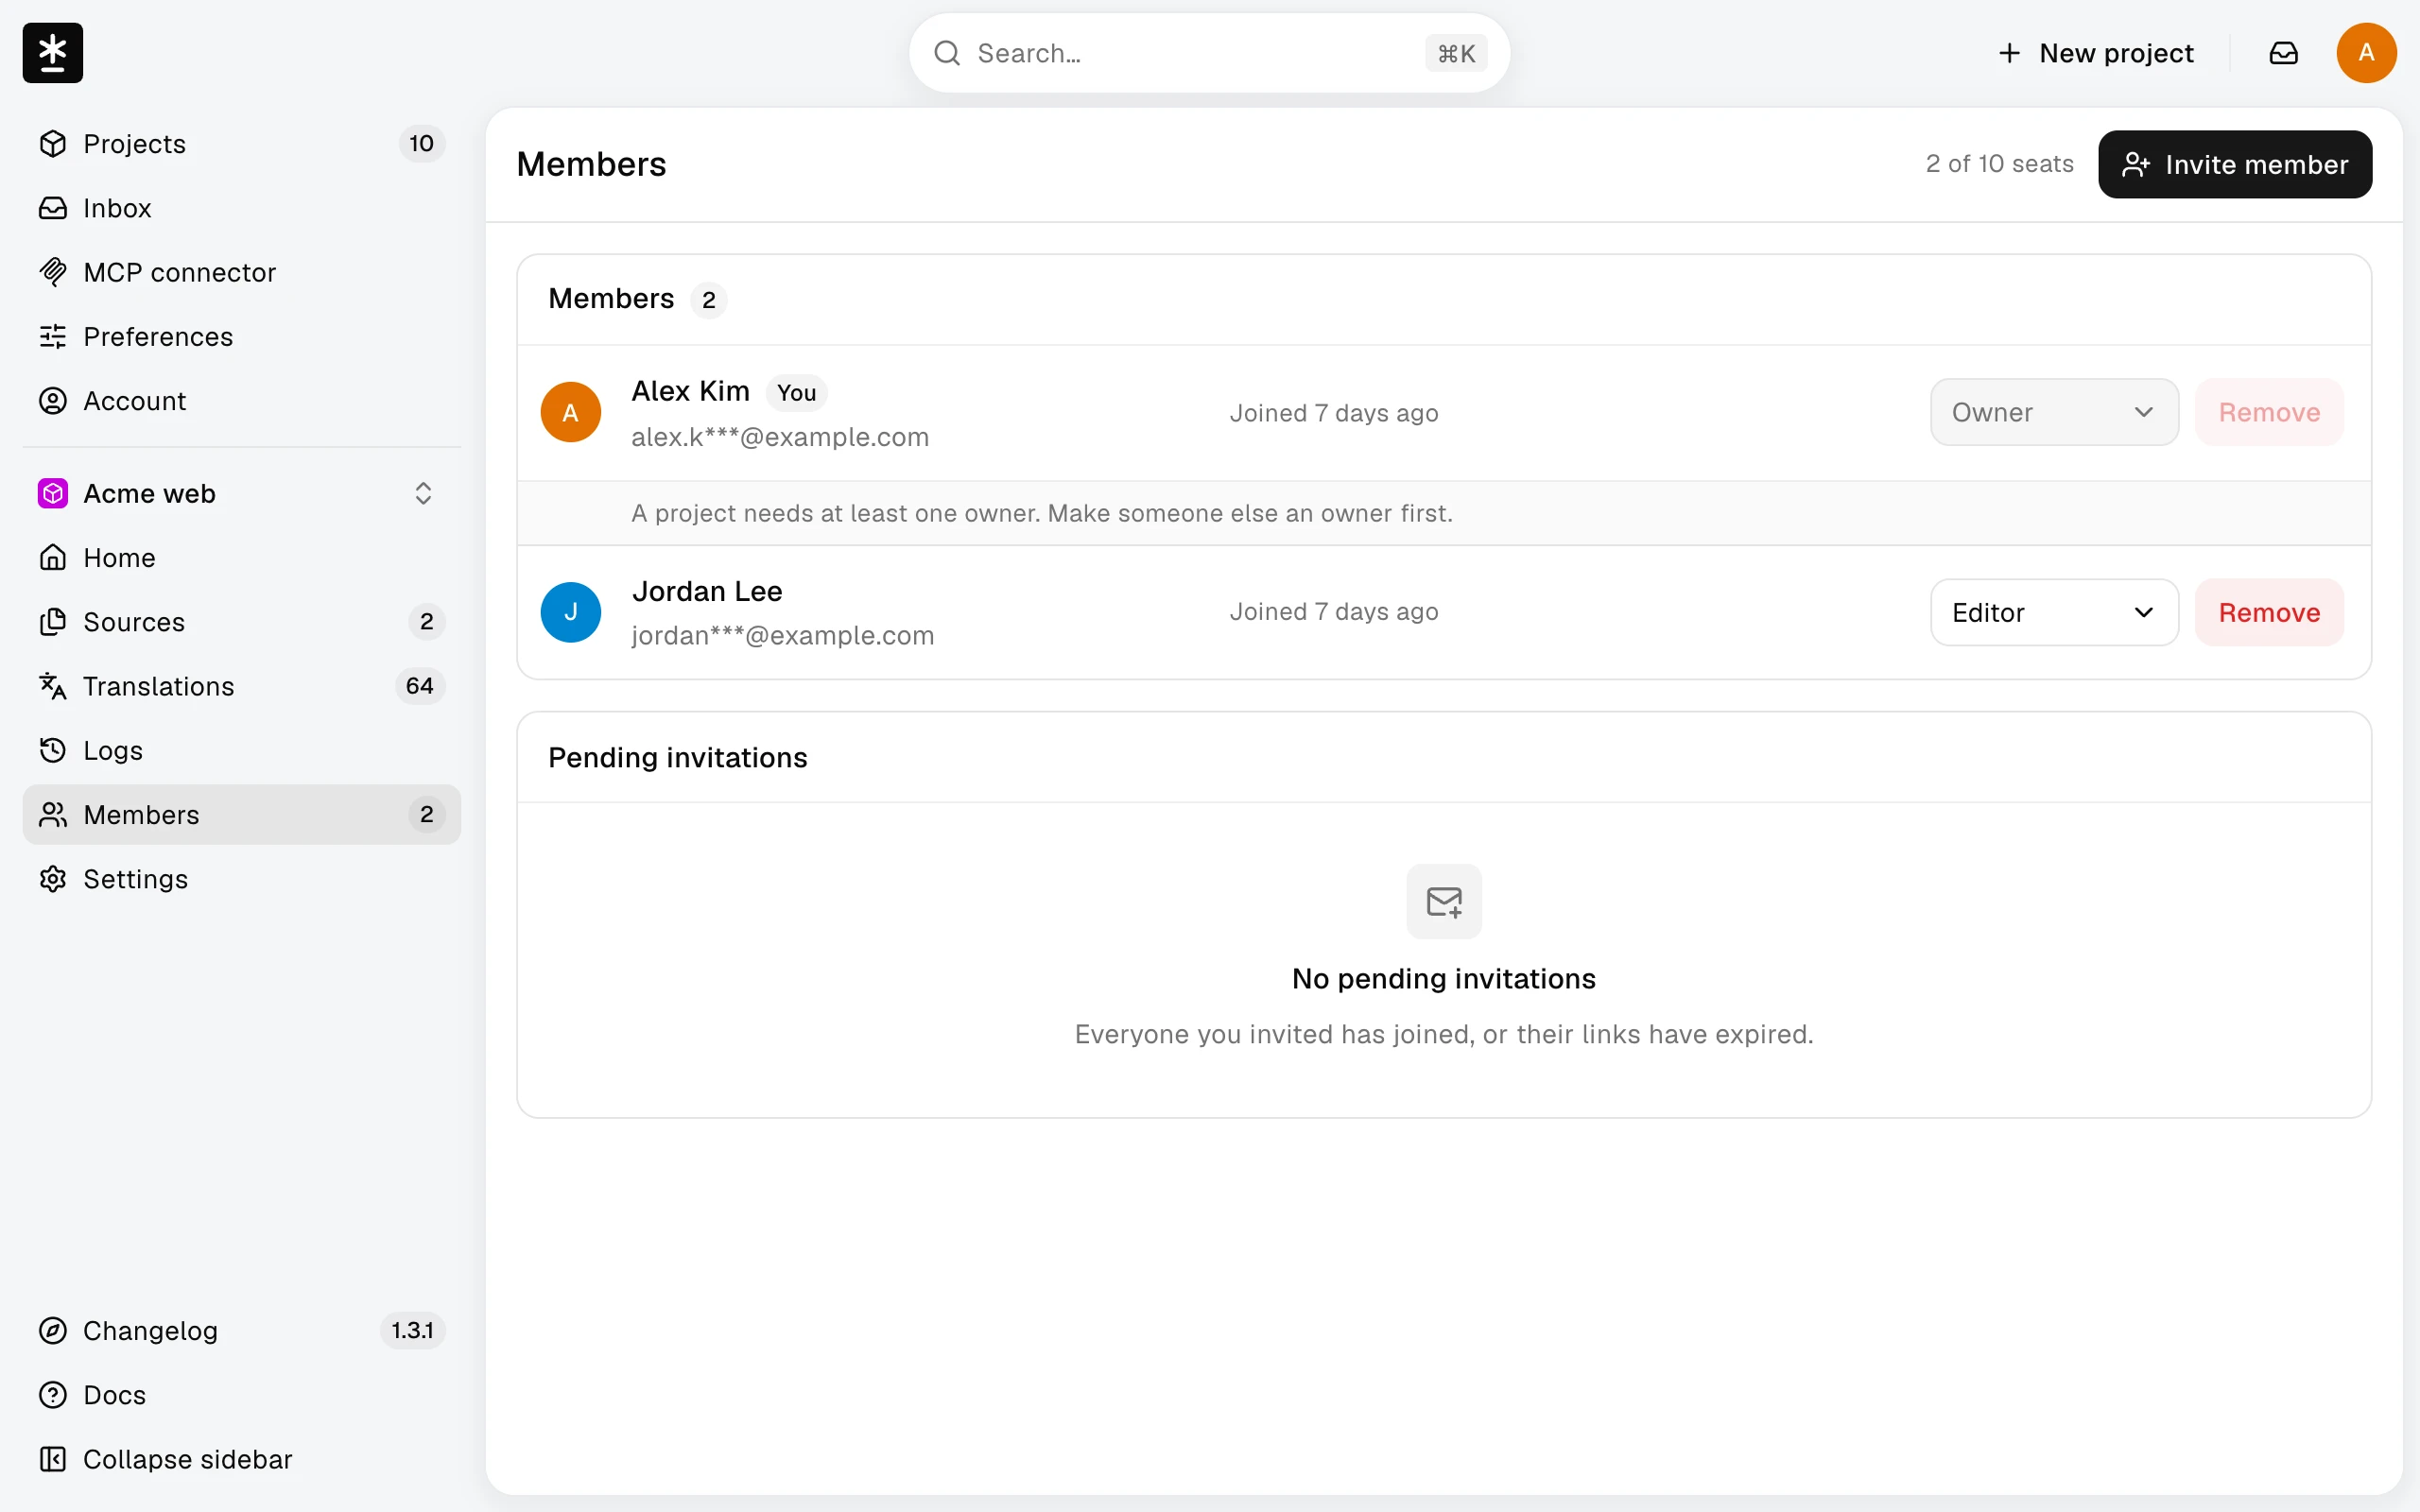Click the "You" badge beside Alex Kim
Viewport: 2420px width, 1512px height.
(796, 393)
